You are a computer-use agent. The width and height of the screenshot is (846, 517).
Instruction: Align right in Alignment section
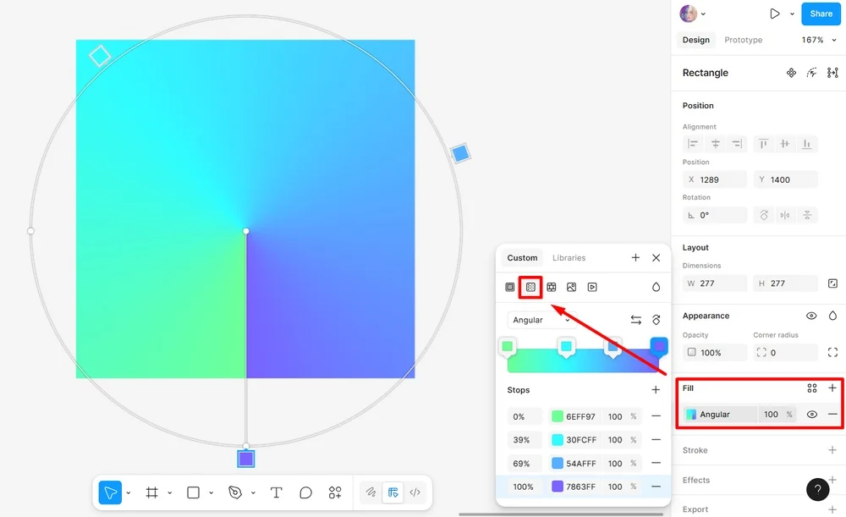coord(737,144)
